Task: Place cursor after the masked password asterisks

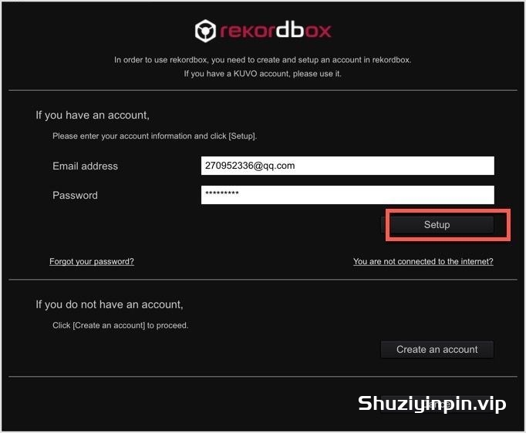Action: pos(240,193)
